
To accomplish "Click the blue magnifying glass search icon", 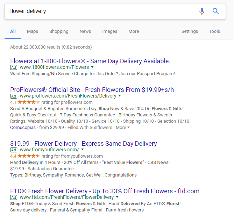I will pos(215,11).
